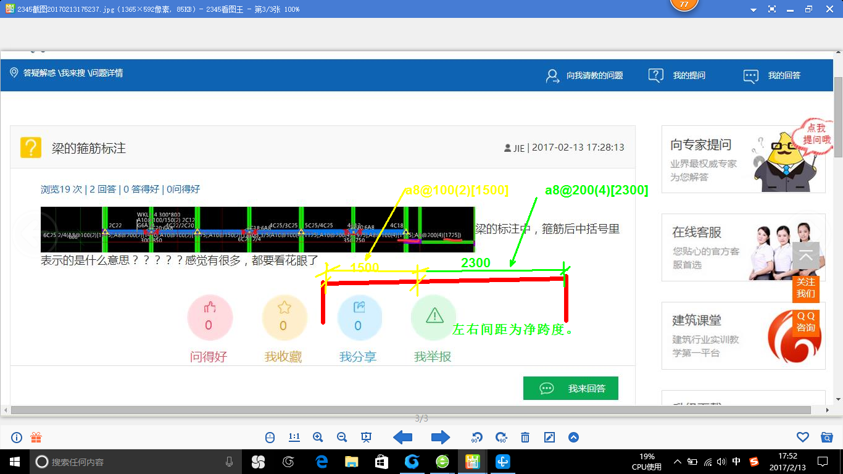Click 向我请教的问题 in blue header

click(x=584, y=75)
